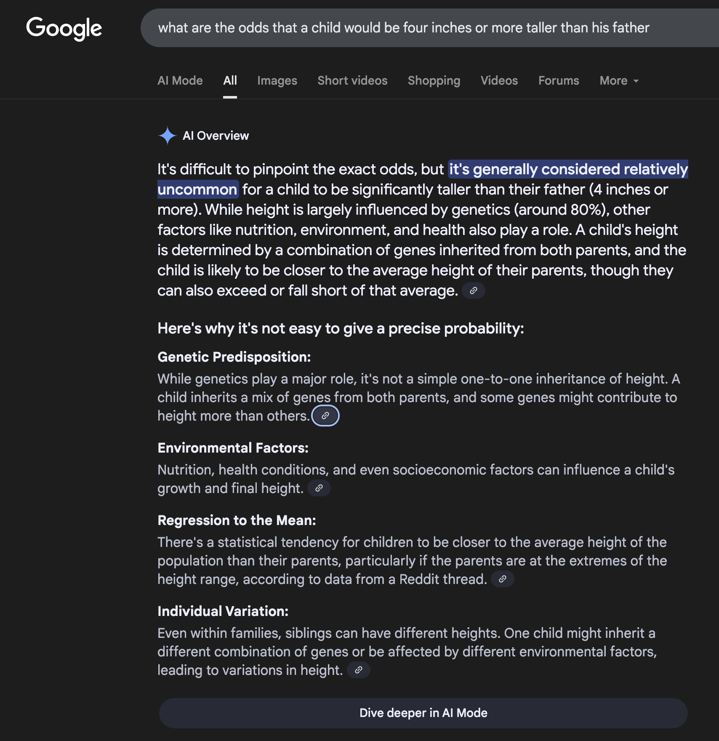
Task: Open the Videos tab
Action: 499,80
